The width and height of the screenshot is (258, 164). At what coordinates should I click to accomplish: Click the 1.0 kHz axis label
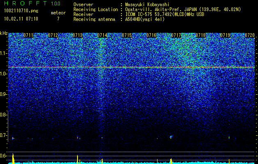click(4, 74)
